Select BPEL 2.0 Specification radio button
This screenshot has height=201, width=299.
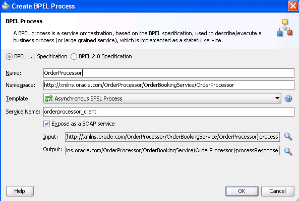point(74,57)
